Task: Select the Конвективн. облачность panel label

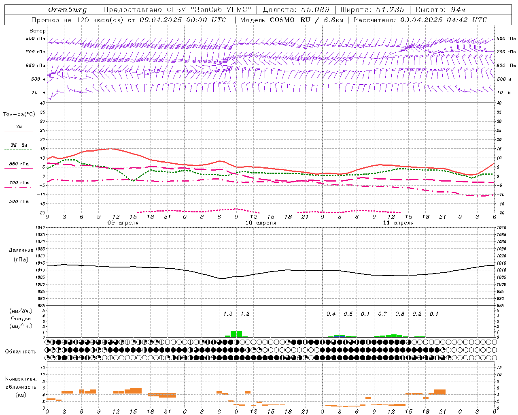Action: [x=21, y=387]
